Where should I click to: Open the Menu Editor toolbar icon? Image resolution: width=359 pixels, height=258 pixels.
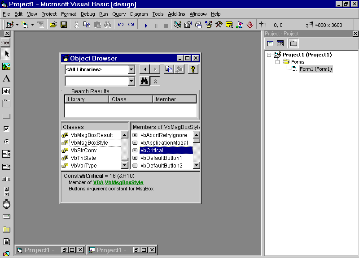41,25
